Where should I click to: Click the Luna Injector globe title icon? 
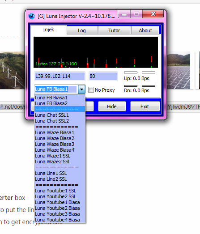click(31, 16)
